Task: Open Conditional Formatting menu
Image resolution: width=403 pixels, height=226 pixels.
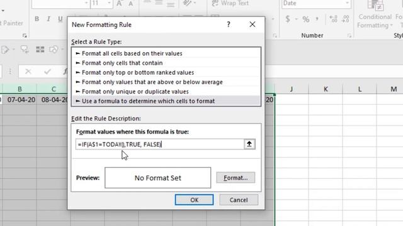Action: (375, 15)
